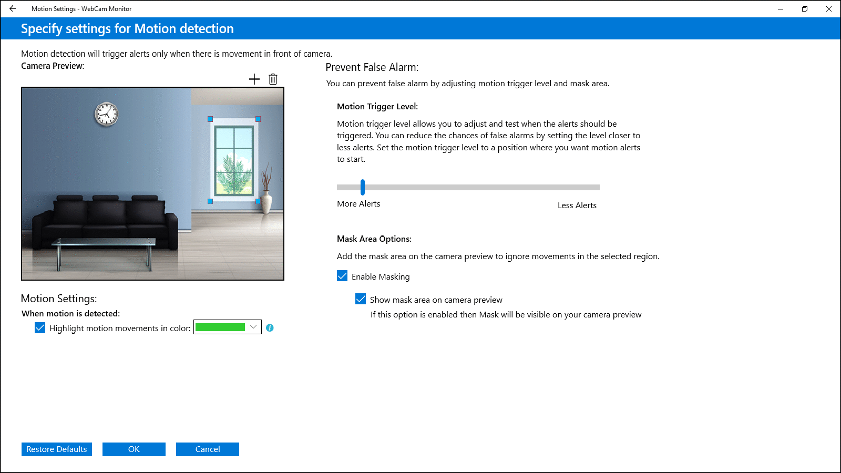Click the Motion Trigger Level slider handle

pyautogui.click(x=363, y=187)
